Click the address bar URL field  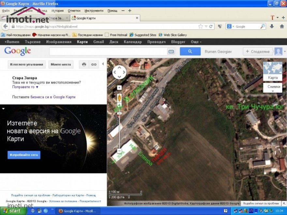104,26
